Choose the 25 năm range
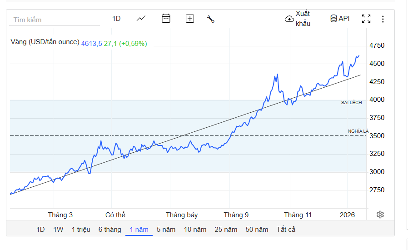This screenshot has width=408, height=250. [226, 230]
